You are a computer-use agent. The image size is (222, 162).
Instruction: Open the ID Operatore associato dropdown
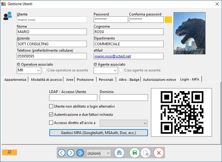pos(38,70)
